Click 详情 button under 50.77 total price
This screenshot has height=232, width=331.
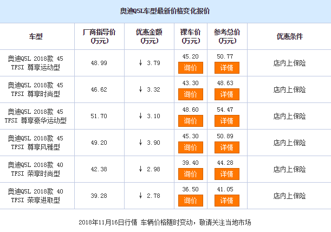pos(227,68)
